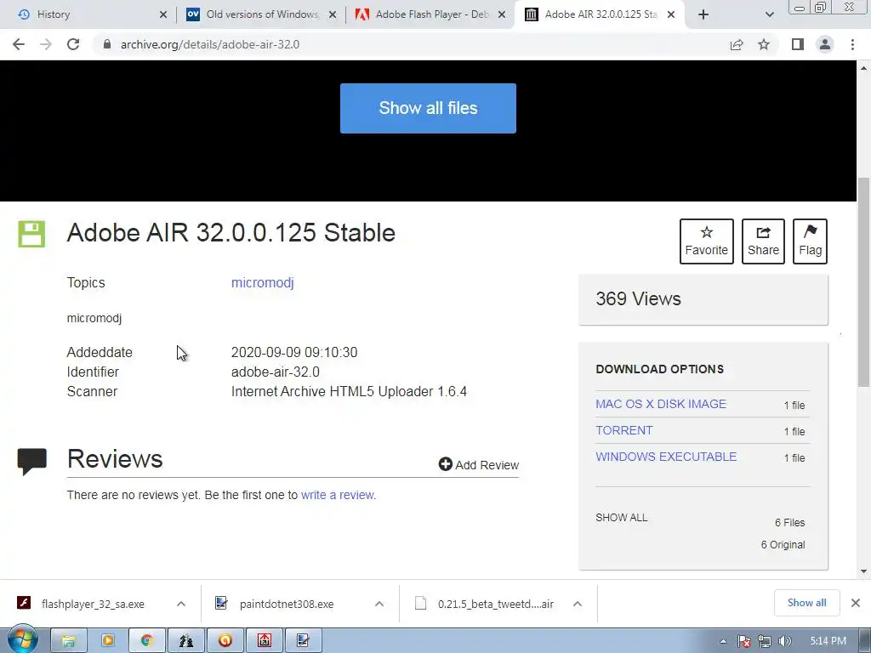Flag this item with Flag button
Viewport: 871px width, 653px height.
tap(810, 241)
